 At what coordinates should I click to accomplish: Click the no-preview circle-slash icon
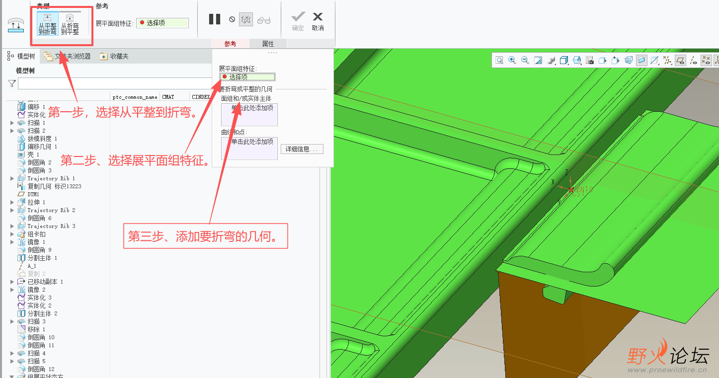[x=232, y=19]
